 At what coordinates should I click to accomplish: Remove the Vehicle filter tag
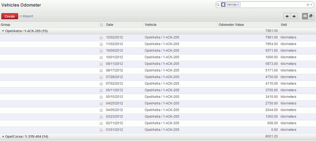click(x=238, y=5)
